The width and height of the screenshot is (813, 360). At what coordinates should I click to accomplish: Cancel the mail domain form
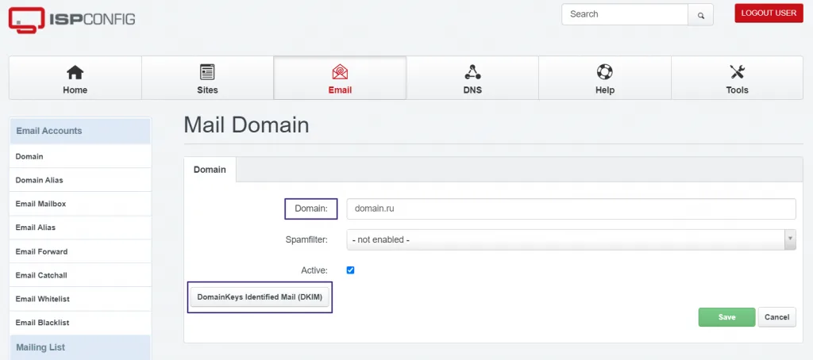776,317
